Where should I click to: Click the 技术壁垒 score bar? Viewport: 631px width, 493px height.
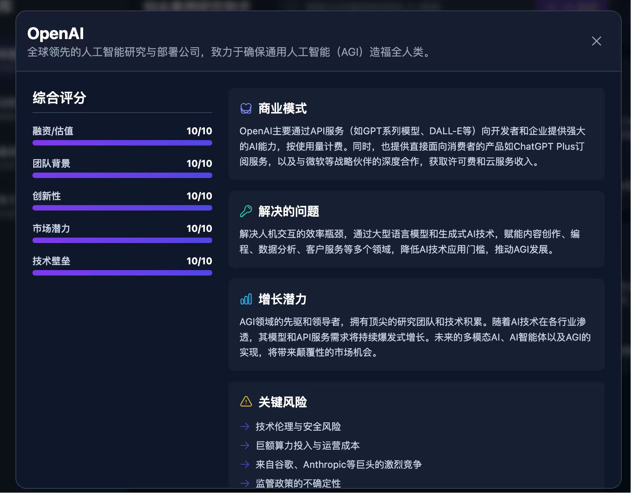[122, 273]
